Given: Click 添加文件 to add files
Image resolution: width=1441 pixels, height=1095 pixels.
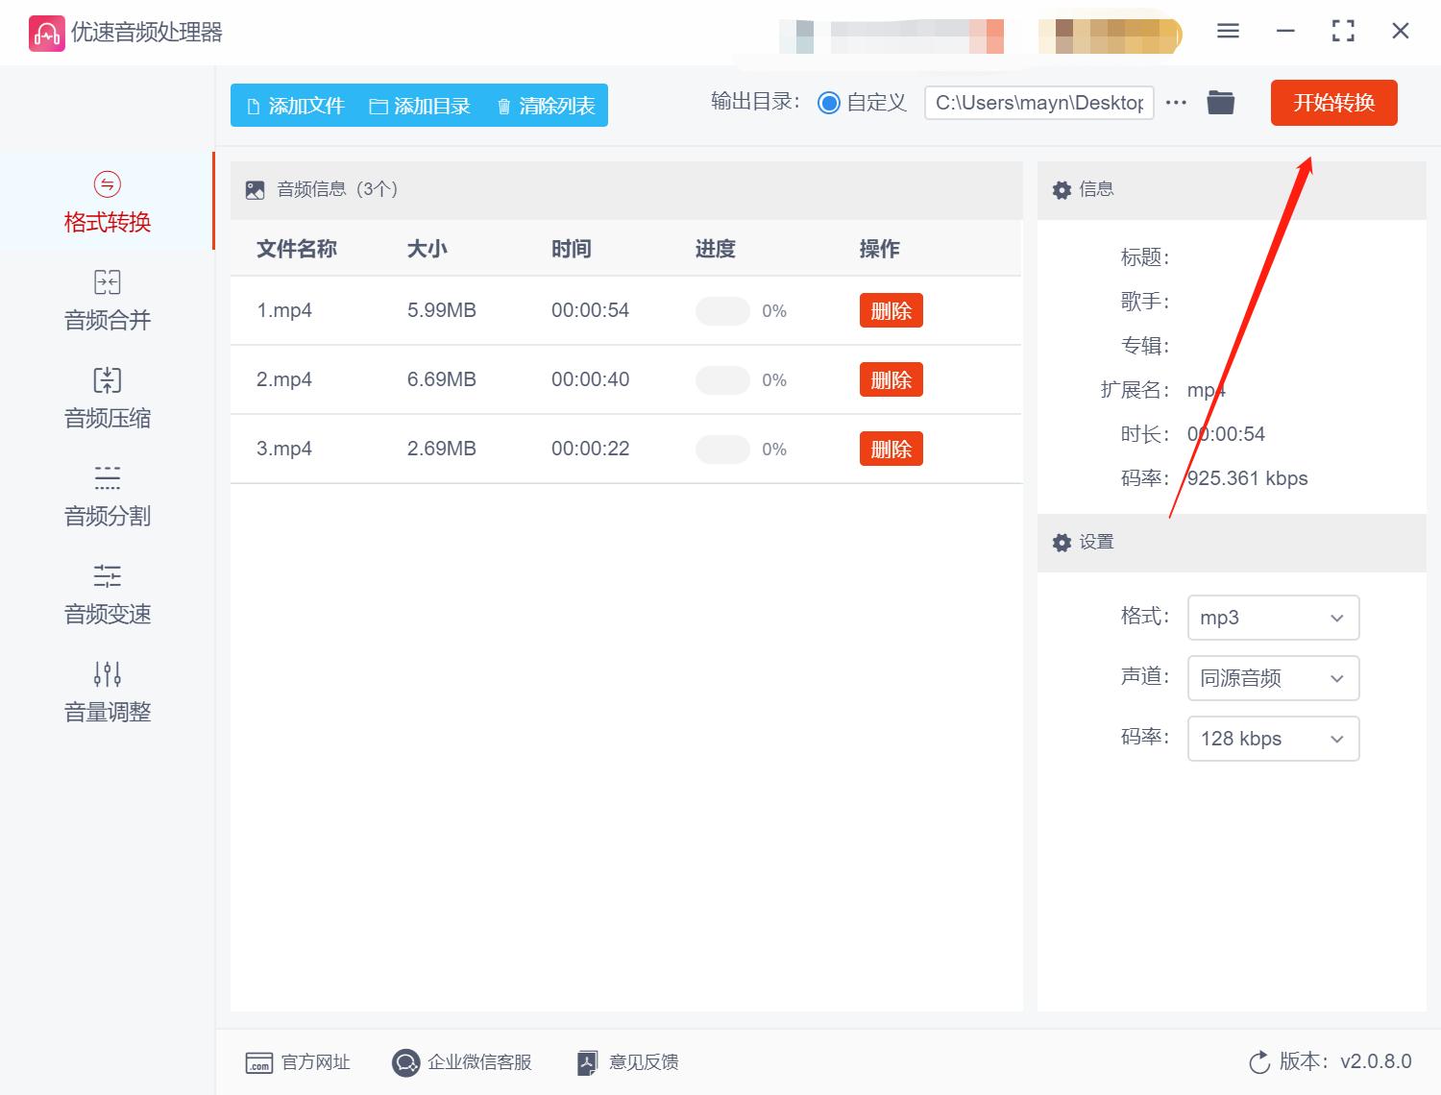Looking at the screenshot, I should 295,106.
